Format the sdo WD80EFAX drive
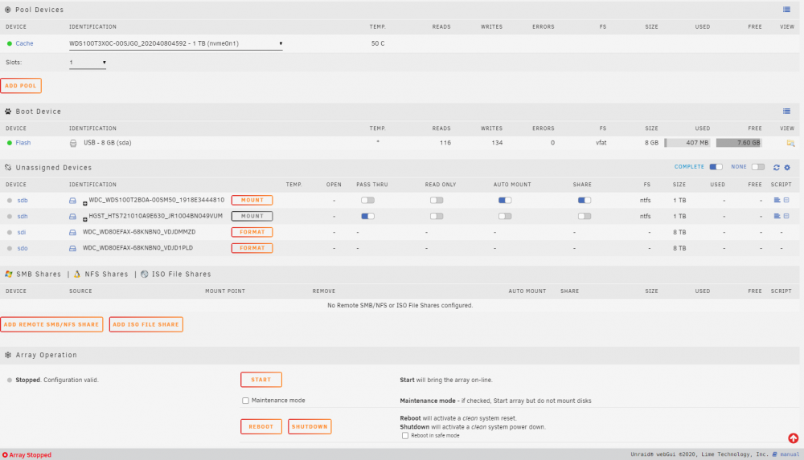Image resolution: width=804 pixels, height=460 pixels. click(252, 248)
